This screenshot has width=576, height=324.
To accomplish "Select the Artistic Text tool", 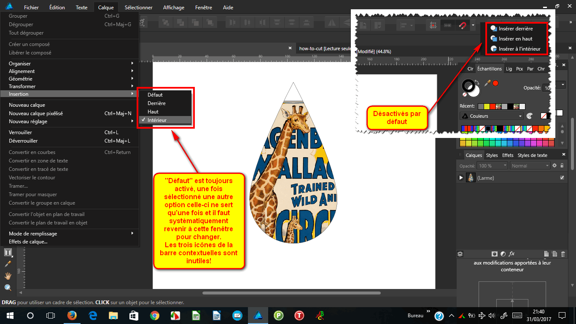I will pos(8,252).
